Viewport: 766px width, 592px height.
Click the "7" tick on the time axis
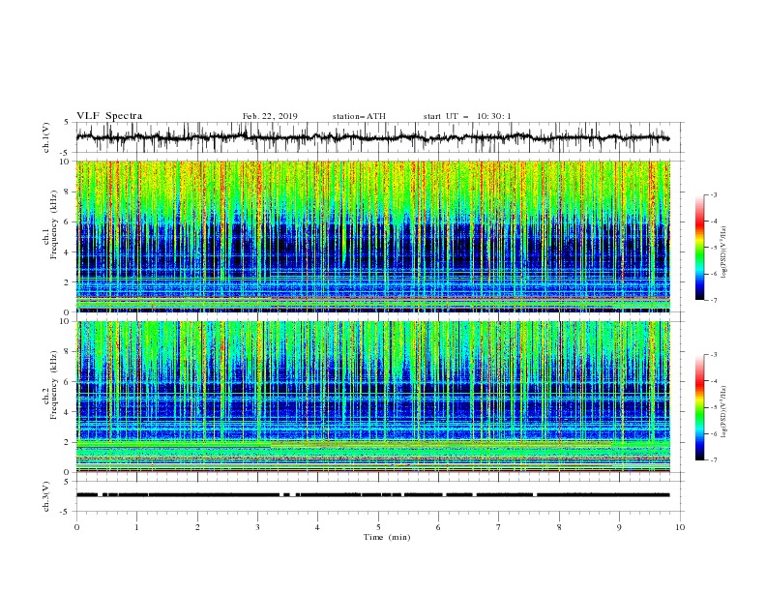click(x=499, y=527)
